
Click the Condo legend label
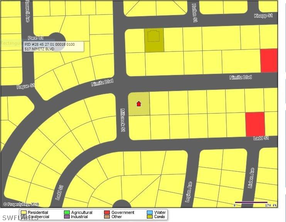pos(160,217)
